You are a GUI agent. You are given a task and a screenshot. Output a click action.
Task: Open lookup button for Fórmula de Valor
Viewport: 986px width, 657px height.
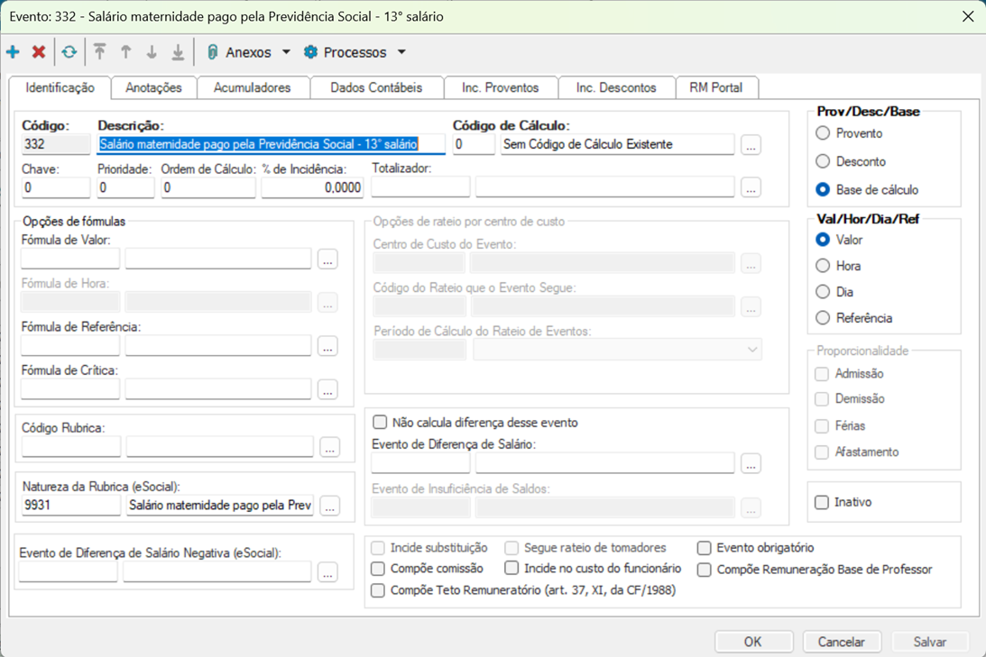coord(327,259)
